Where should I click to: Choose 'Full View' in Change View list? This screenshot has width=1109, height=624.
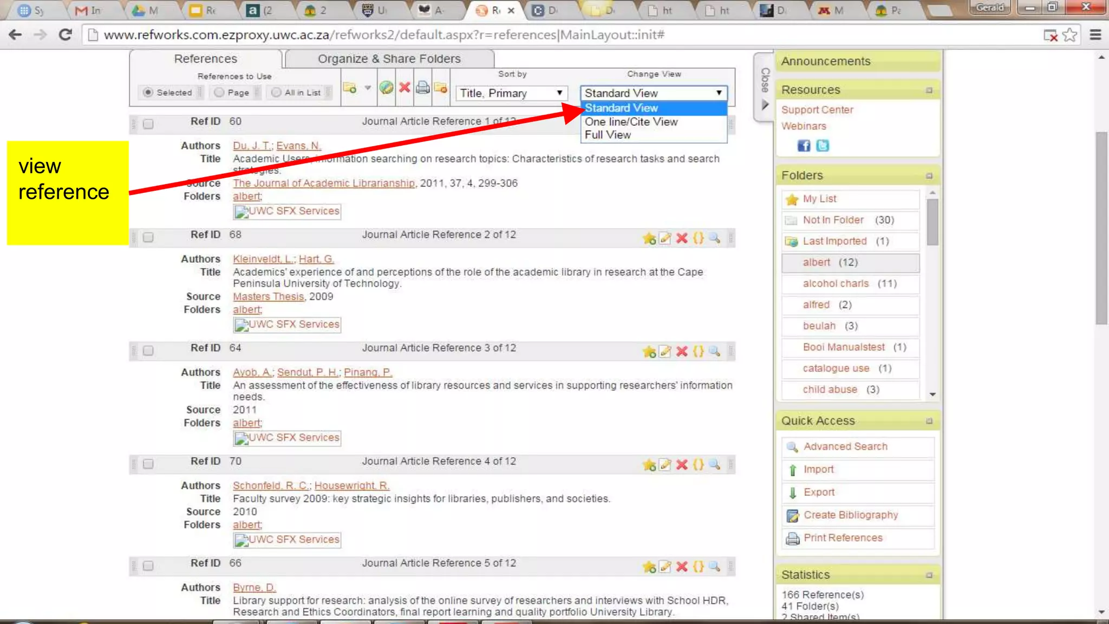point(608,135)
